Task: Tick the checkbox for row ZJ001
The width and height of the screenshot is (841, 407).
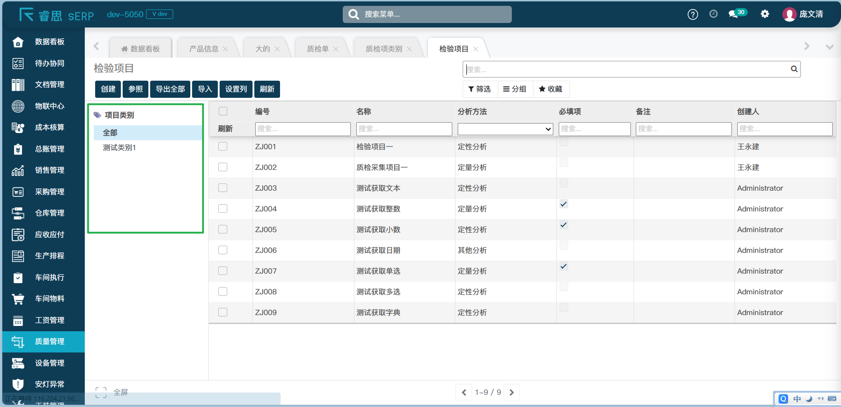Action: 223,146
